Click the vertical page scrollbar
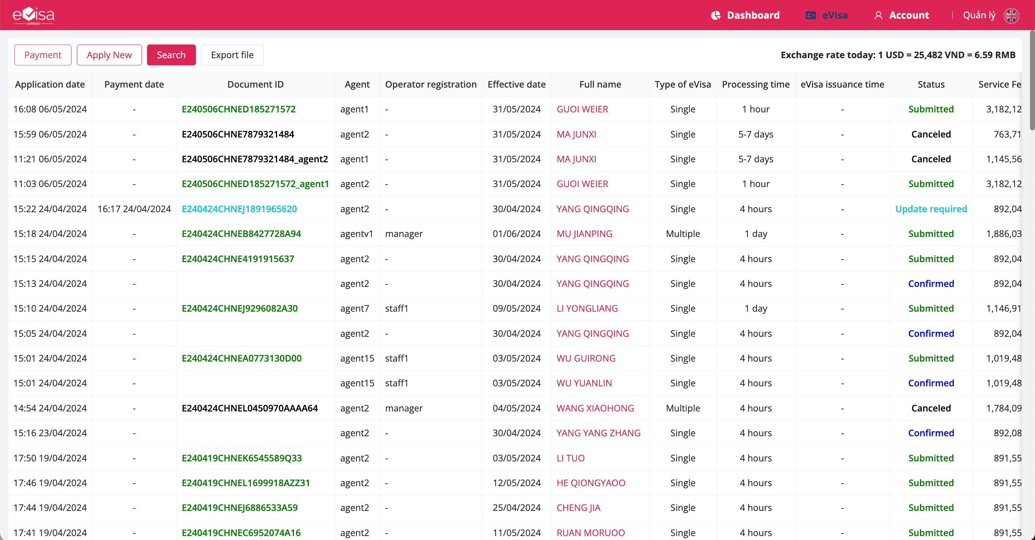This screenshot has height=540, width=1035. click(x=1031, y=80)
